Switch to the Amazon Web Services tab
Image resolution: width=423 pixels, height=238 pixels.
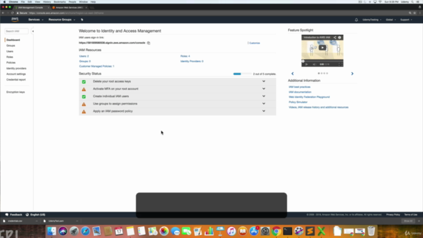point(69,7)
